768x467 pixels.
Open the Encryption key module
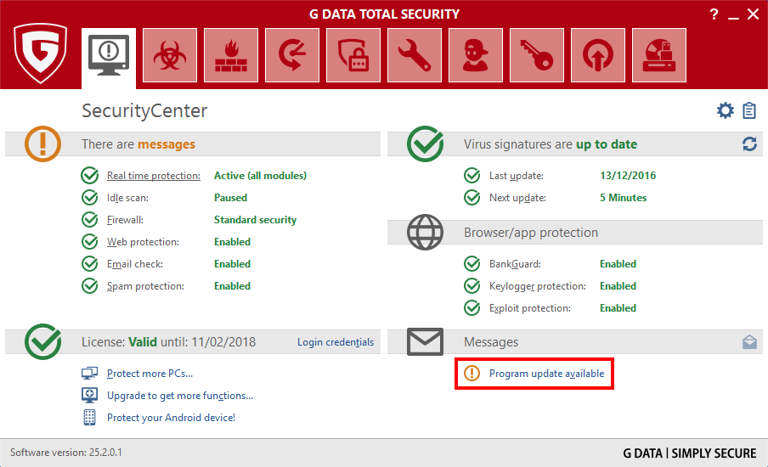[537, 55]
